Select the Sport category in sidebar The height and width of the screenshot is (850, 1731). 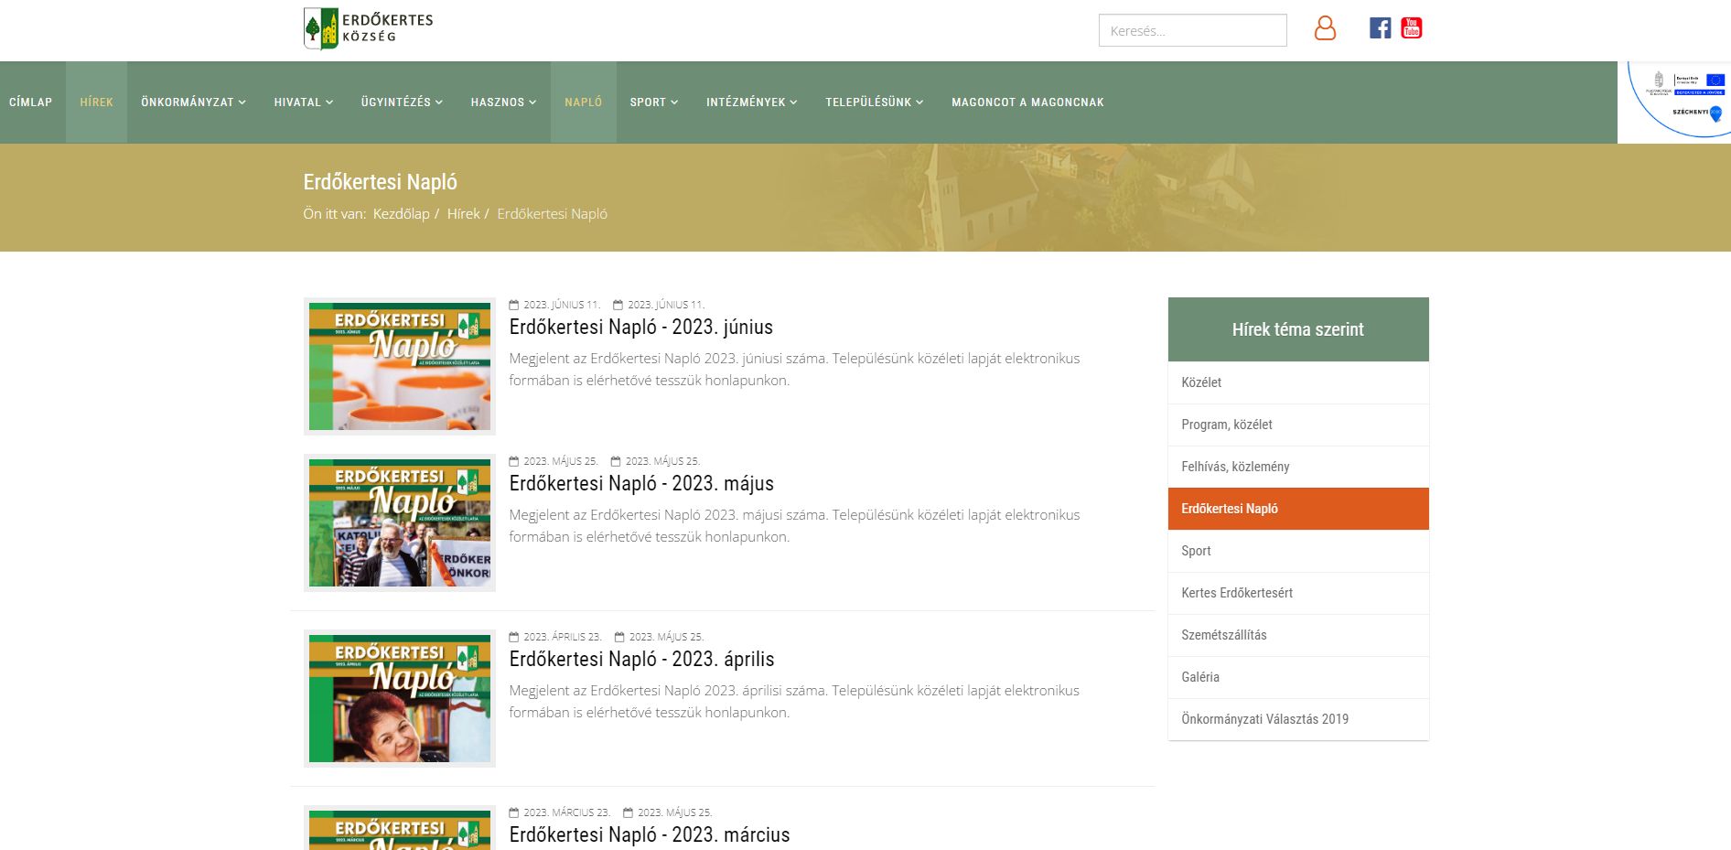[1298, 551]
